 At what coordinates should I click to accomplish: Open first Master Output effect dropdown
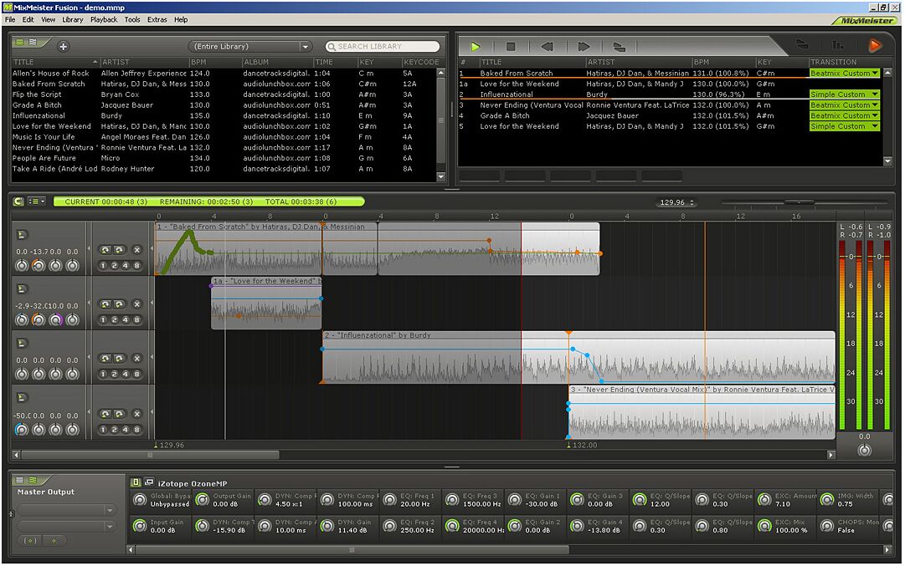(x=66, y=510)
